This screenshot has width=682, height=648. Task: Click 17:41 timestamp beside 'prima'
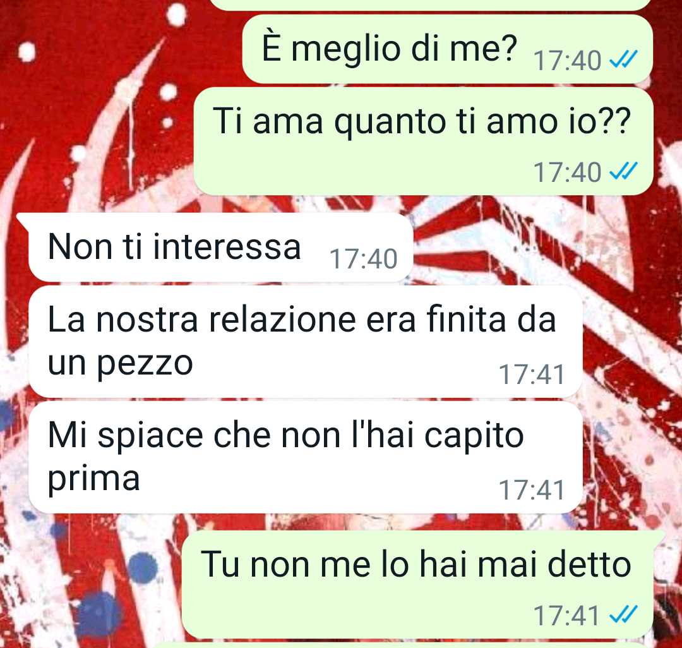531,490
